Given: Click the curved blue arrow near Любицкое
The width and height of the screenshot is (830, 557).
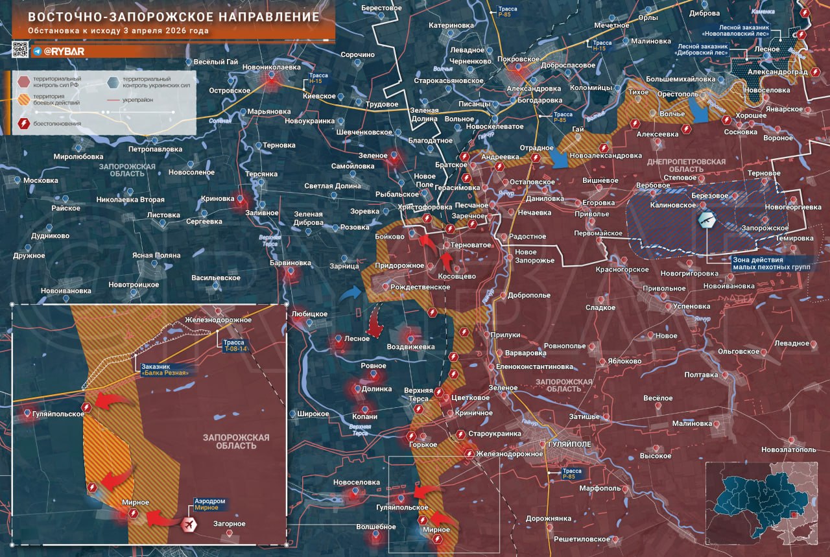Looking at the screenshot, I should [x=350, y=294].
